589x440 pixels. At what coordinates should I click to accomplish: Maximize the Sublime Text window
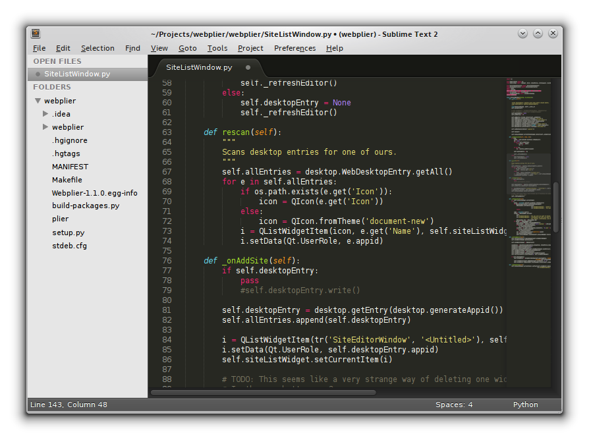point(538,34)
